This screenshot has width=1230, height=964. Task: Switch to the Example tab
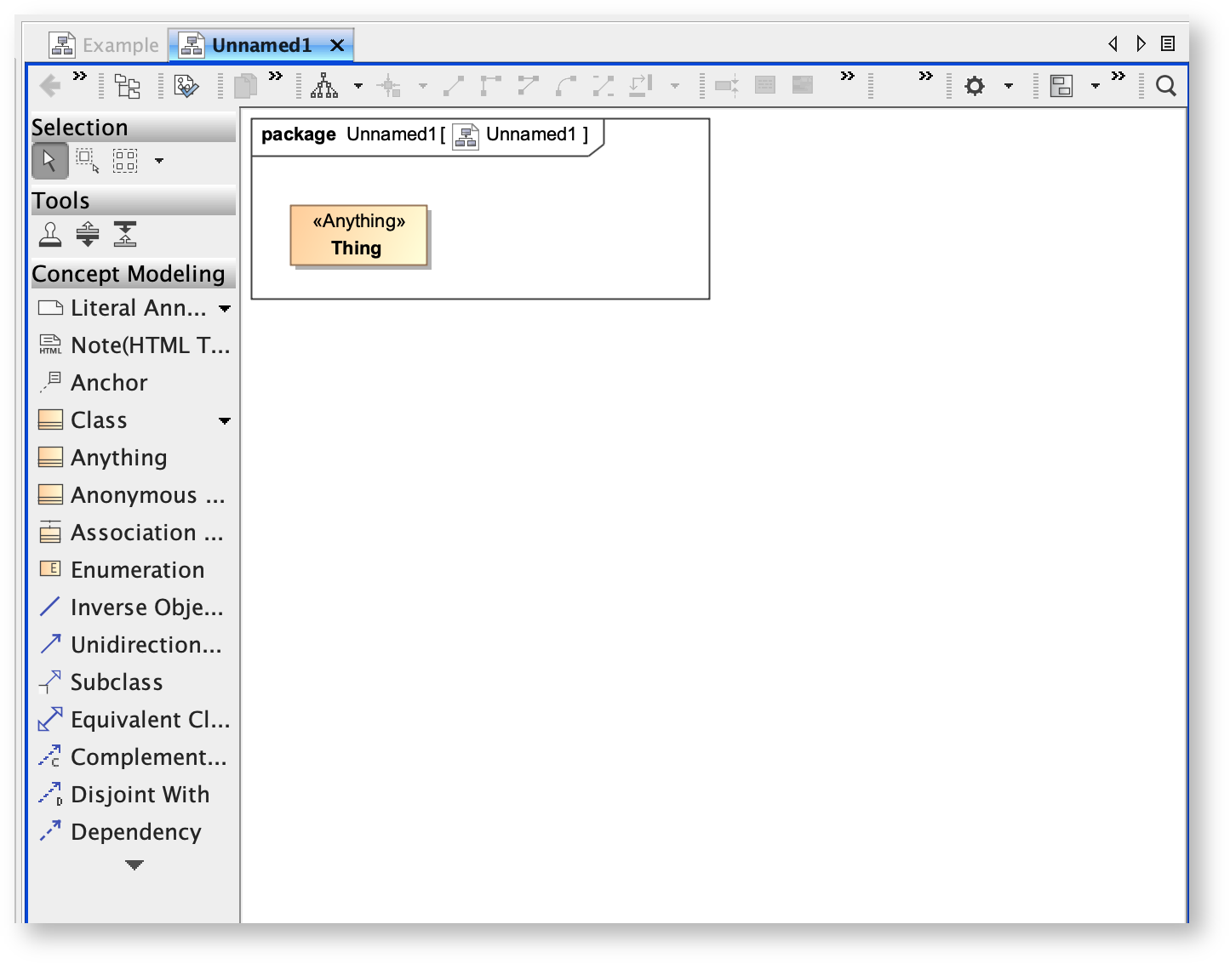click(x=104, y=45)
